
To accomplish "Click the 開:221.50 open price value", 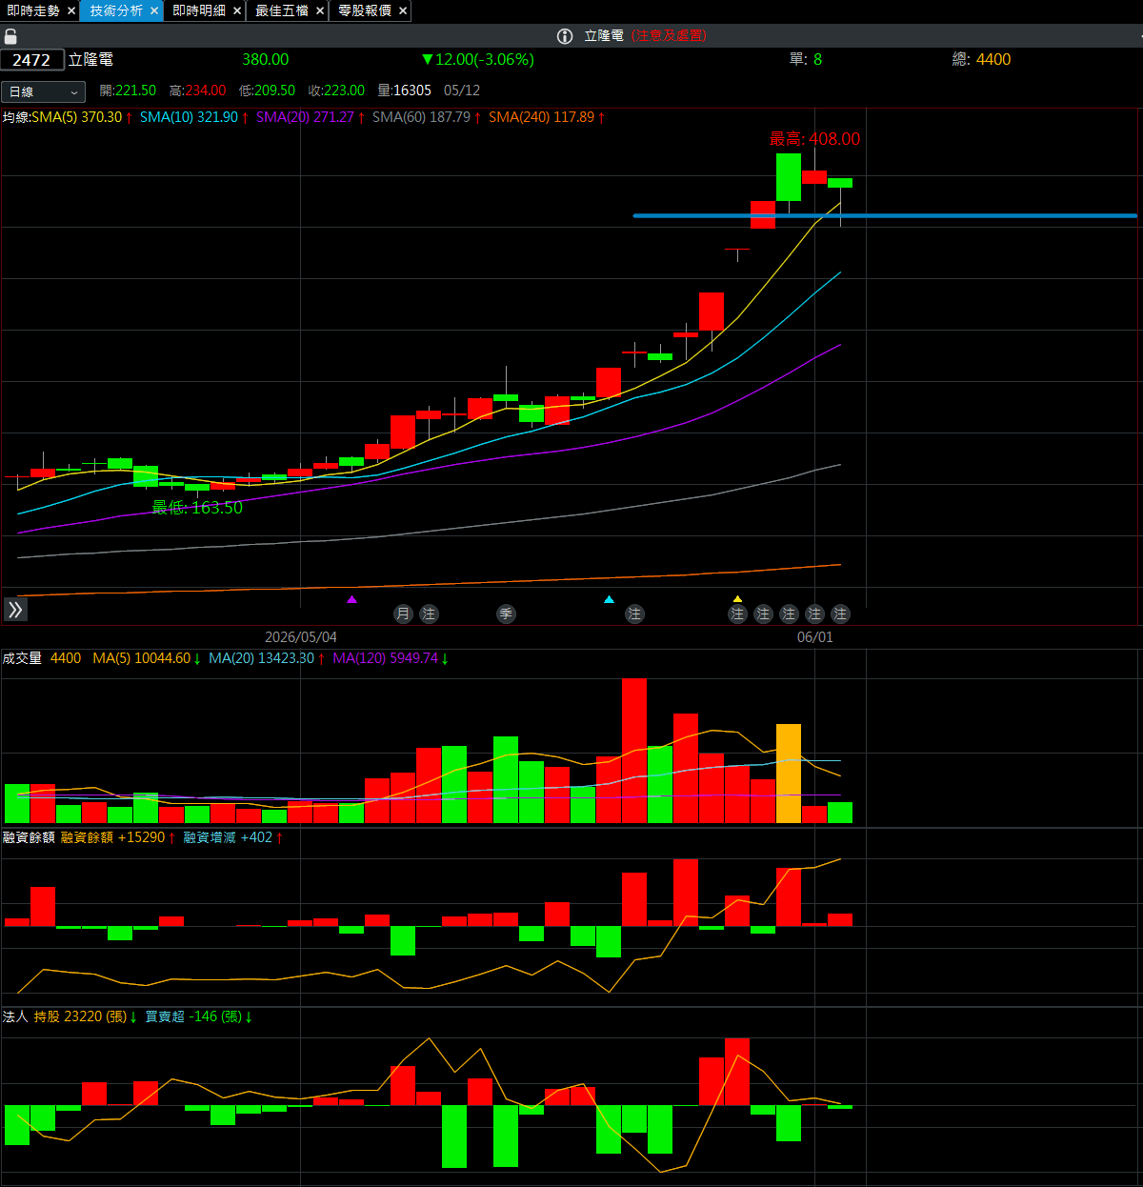I will (128, 91).
